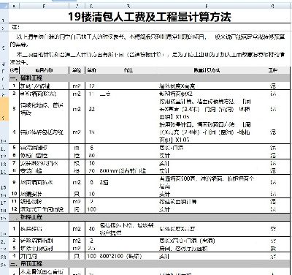Image resolution: width=292 pixels, height=275 pixels.
Task: Click the row 1 header number
Action: coord(4,20)
